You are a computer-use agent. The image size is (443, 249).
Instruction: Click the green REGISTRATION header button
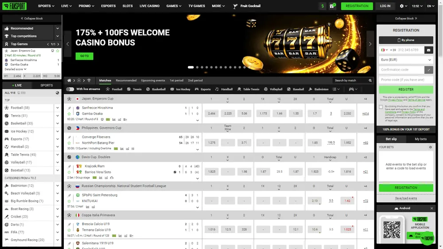(357, 6)
